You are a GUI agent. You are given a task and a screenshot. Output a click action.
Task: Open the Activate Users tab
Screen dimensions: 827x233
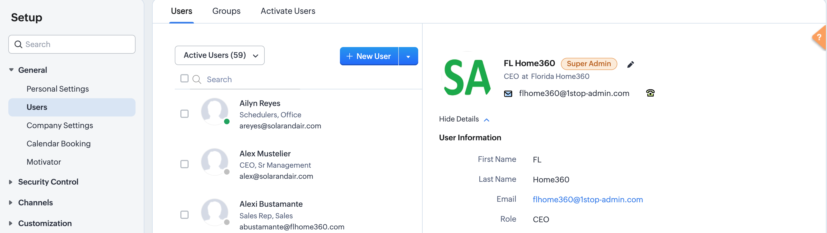point(288,11)
